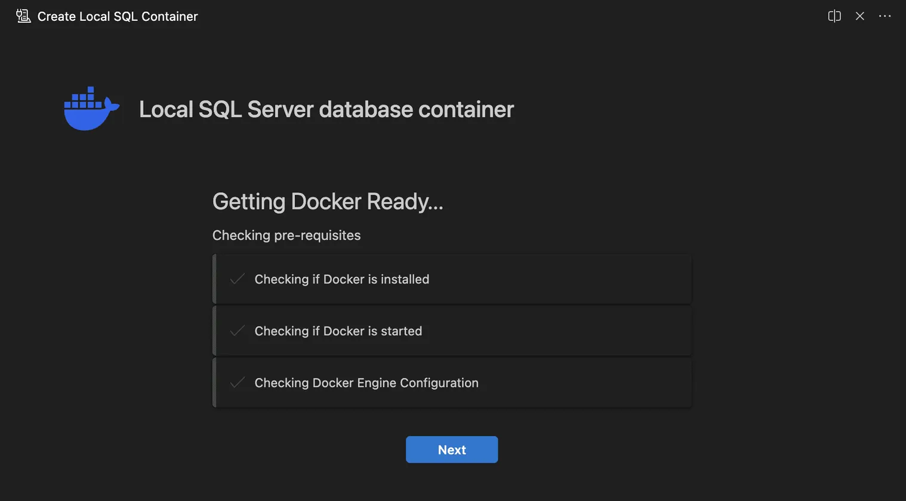Select the 'Checking if Docker is started' row
This screenshot has width=906, height=501.
tap(452, 331)
